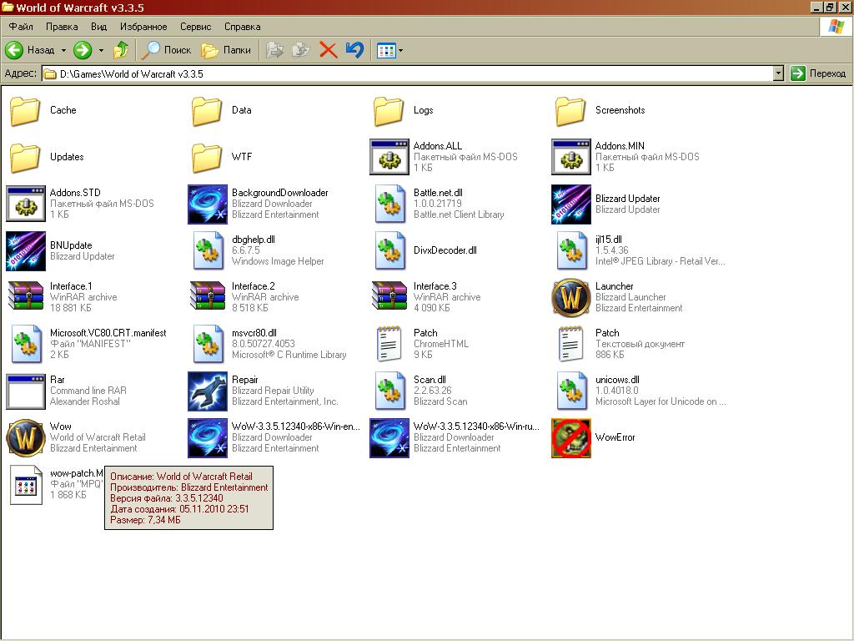Click the "Screenshots" folder name text
The height and width of the screenshot is (641, 854).
point(620,110)
